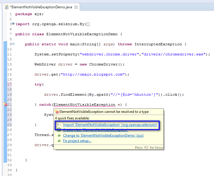Select the ElementNotVisibleExceptionDemo.java editor tab

41,7
